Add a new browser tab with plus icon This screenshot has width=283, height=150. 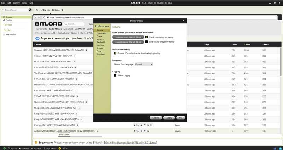coord(63,10)
